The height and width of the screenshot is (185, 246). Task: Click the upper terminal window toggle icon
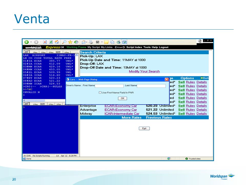pos(26,52)
